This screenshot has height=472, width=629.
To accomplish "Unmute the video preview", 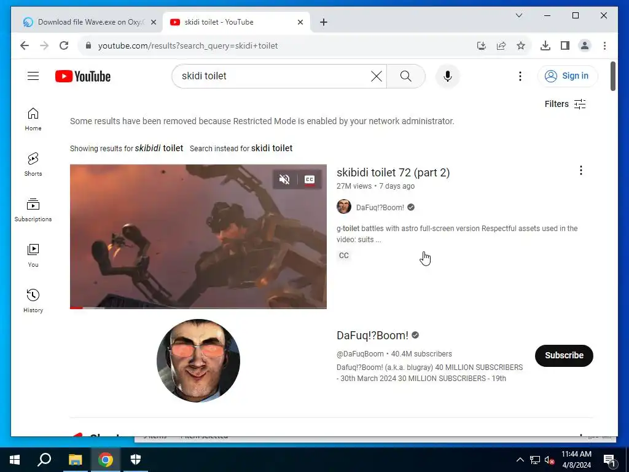I will point(284,179).
